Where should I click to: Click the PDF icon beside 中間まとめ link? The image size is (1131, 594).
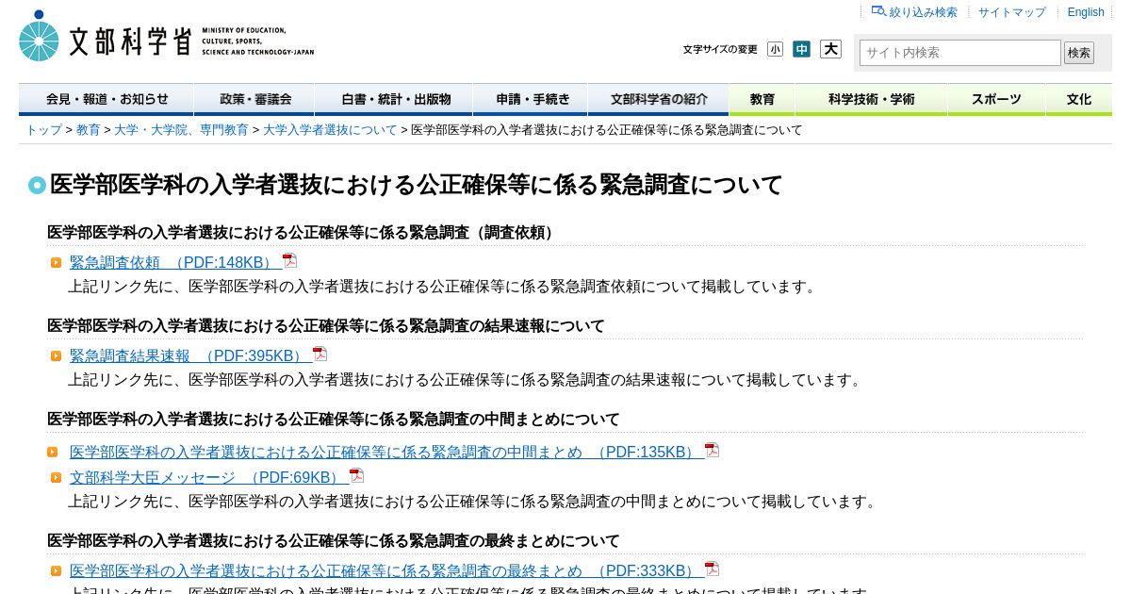pos(712,451)
